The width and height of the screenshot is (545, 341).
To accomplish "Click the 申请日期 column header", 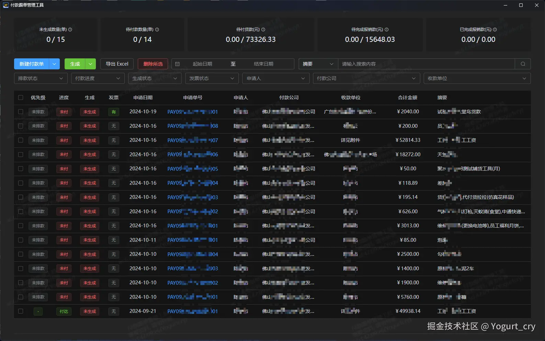I will 143,98.
